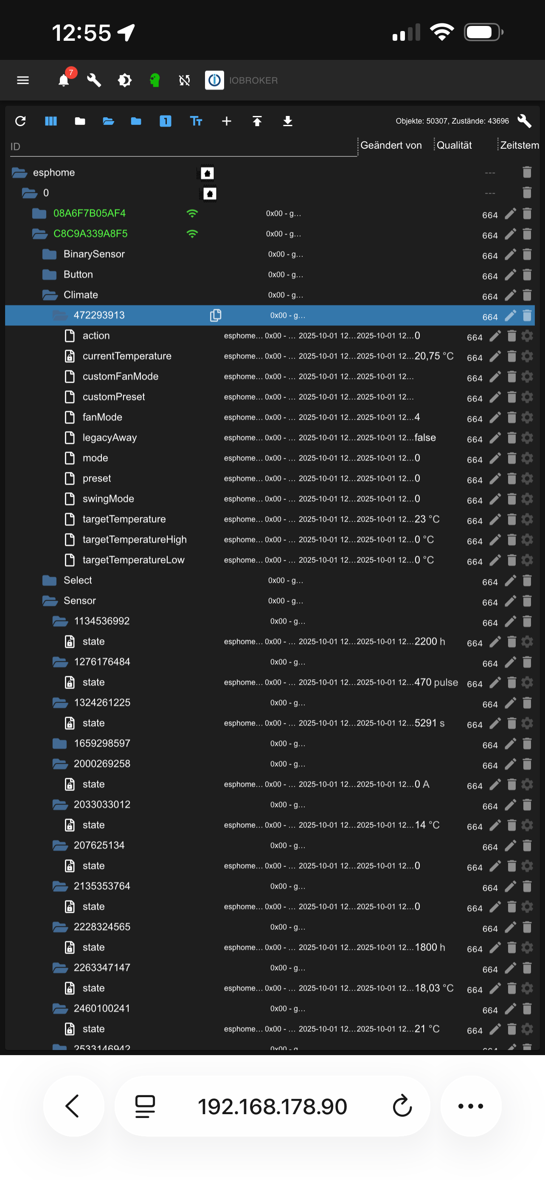Click the add new object plus icon

click(x=227, y=121)
